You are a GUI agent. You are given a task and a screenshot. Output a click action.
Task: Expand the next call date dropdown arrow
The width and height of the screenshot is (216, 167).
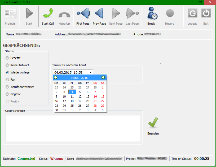[x=91, y=72]
